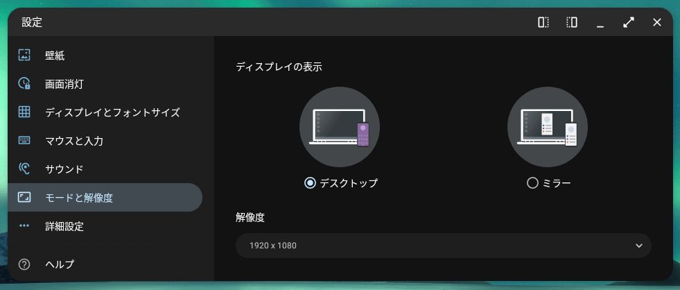680x290 pixels.
Task: Go to ディスプレイとフォントサイズ section
Action: pos(105,112)
